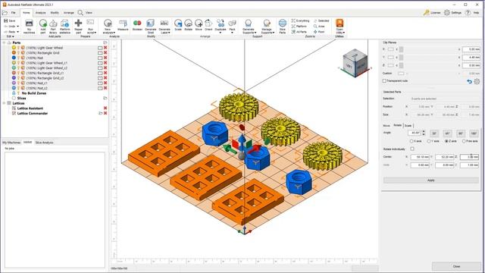Select the X axis radio button
Viewport: 485px width, 273px height.
411,141
